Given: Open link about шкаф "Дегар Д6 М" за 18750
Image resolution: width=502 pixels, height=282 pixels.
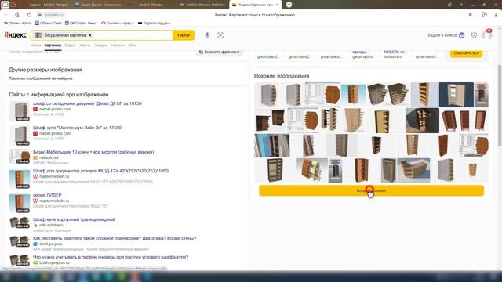Looking at the screenshot, I should point(87,103).
